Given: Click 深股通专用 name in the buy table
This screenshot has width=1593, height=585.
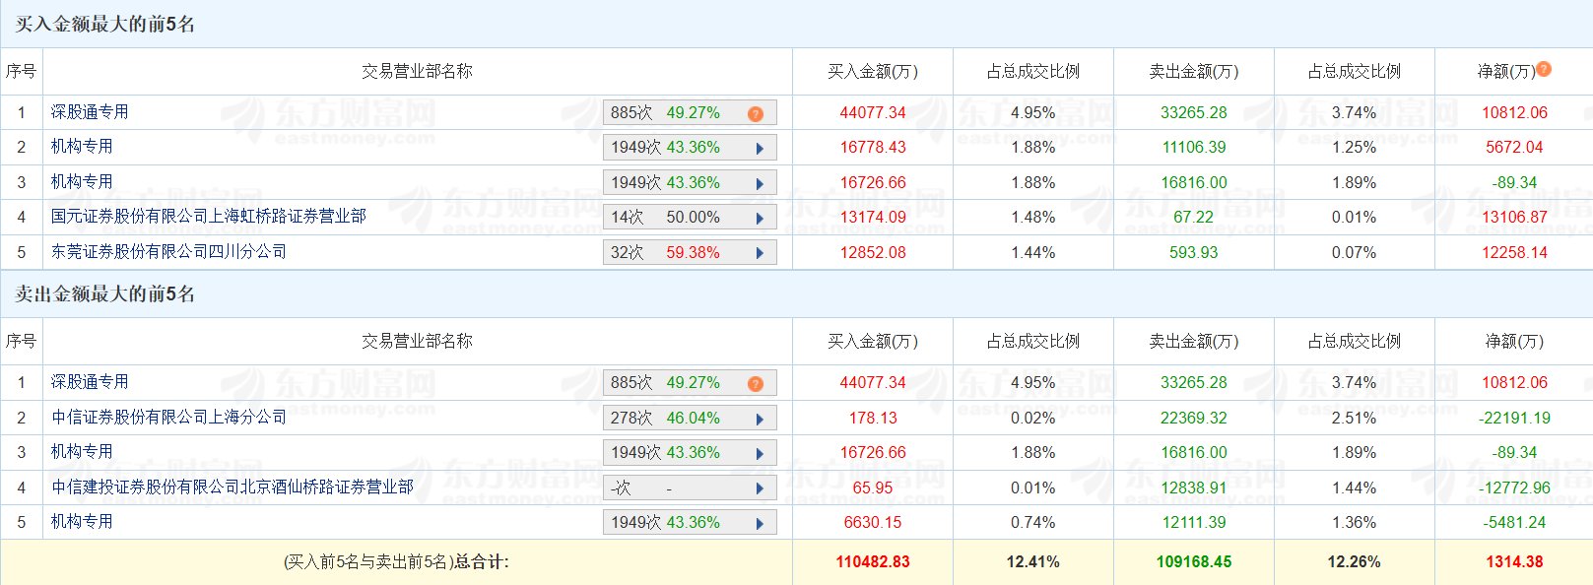Looking at the screenshot, I should [x=90, y=112].
